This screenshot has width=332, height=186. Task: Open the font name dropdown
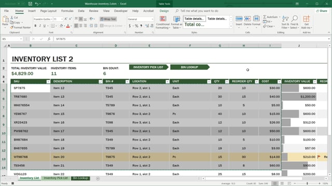click(x=51, y=19)
